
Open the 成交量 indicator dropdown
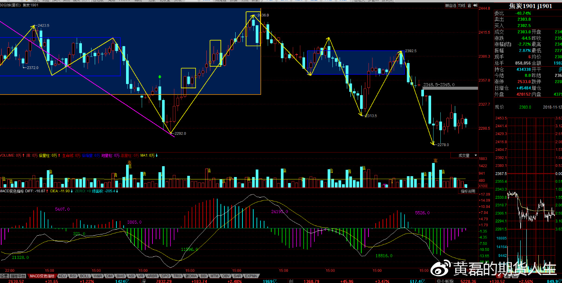(465, 155)
